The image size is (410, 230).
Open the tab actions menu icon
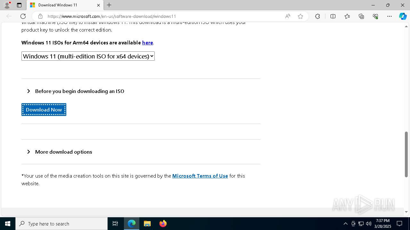pos(19,5)
